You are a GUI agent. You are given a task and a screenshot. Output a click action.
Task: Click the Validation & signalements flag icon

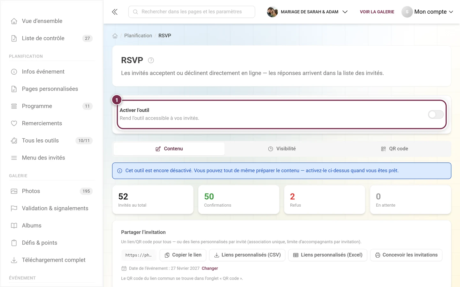coord(14,208)
